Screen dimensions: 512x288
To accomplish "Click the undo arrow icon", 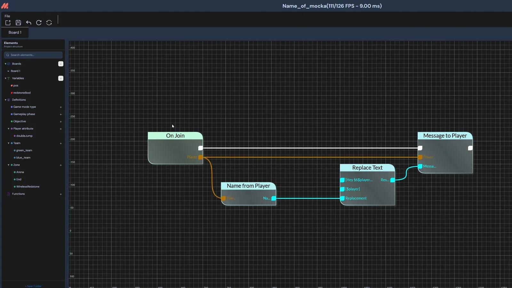I will pos(28,23).
